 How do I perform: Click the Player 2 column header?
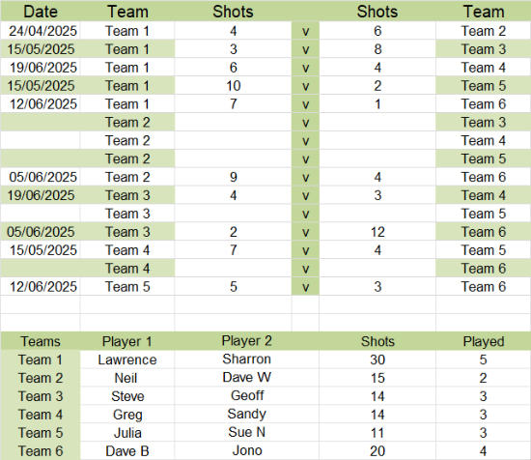pyautogui.click(x=247, y=341)
